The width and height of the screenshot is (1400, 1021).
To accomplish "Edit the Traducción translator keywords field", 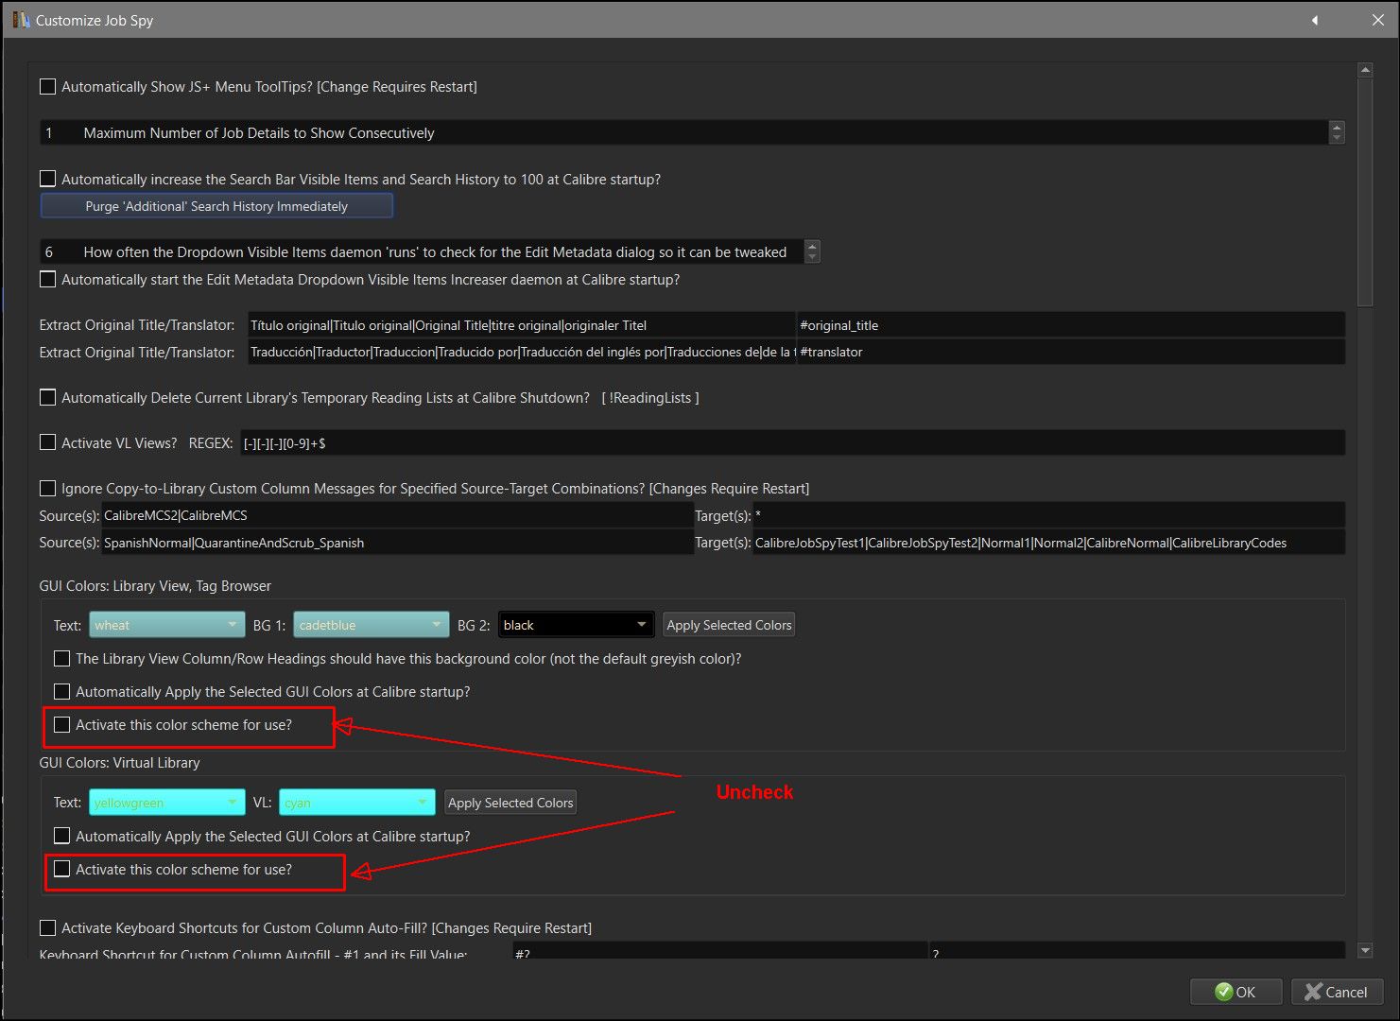I will tap(522, 352).
